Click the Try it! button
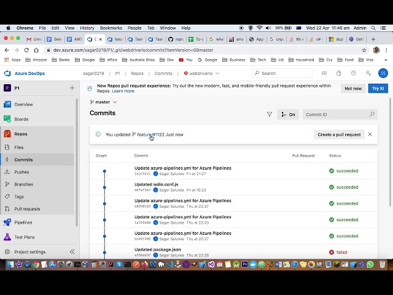Image resolution: width=393 pixels, height=295 pixels. click(x=378, y=88)
